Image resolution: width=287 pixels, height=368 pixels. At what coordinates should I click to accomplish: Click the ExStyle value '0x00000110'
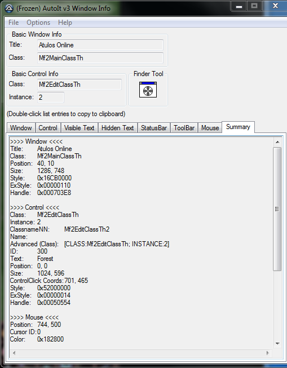click(54, 185)
